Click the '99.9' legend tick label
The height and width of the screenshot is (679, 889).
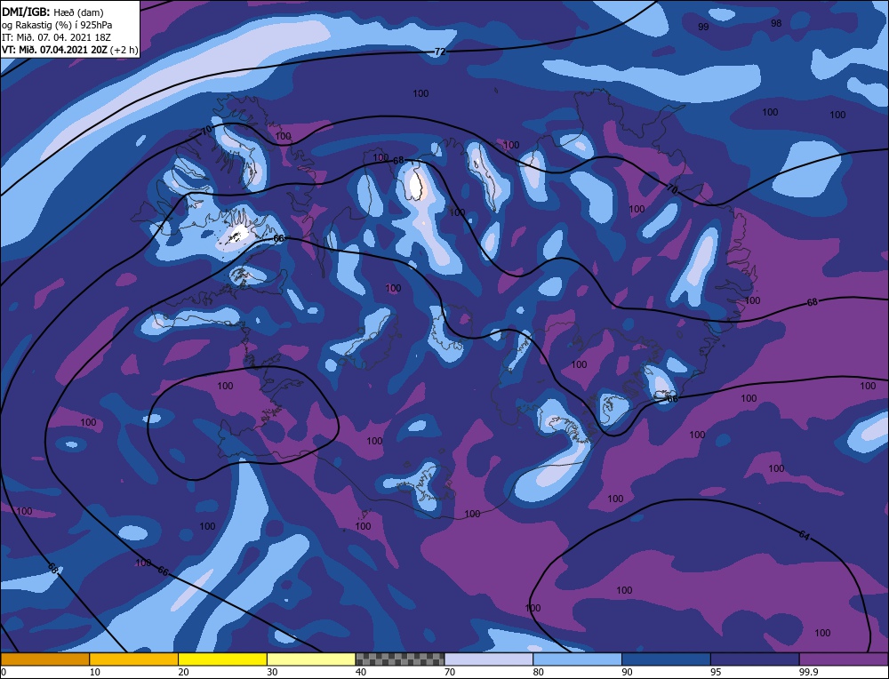808,672
